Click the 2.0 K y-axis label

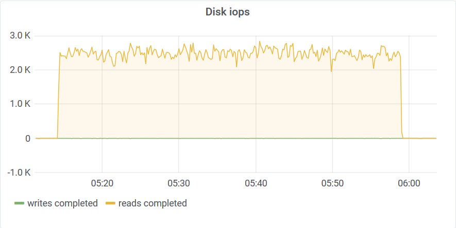[x=20, y=70]
